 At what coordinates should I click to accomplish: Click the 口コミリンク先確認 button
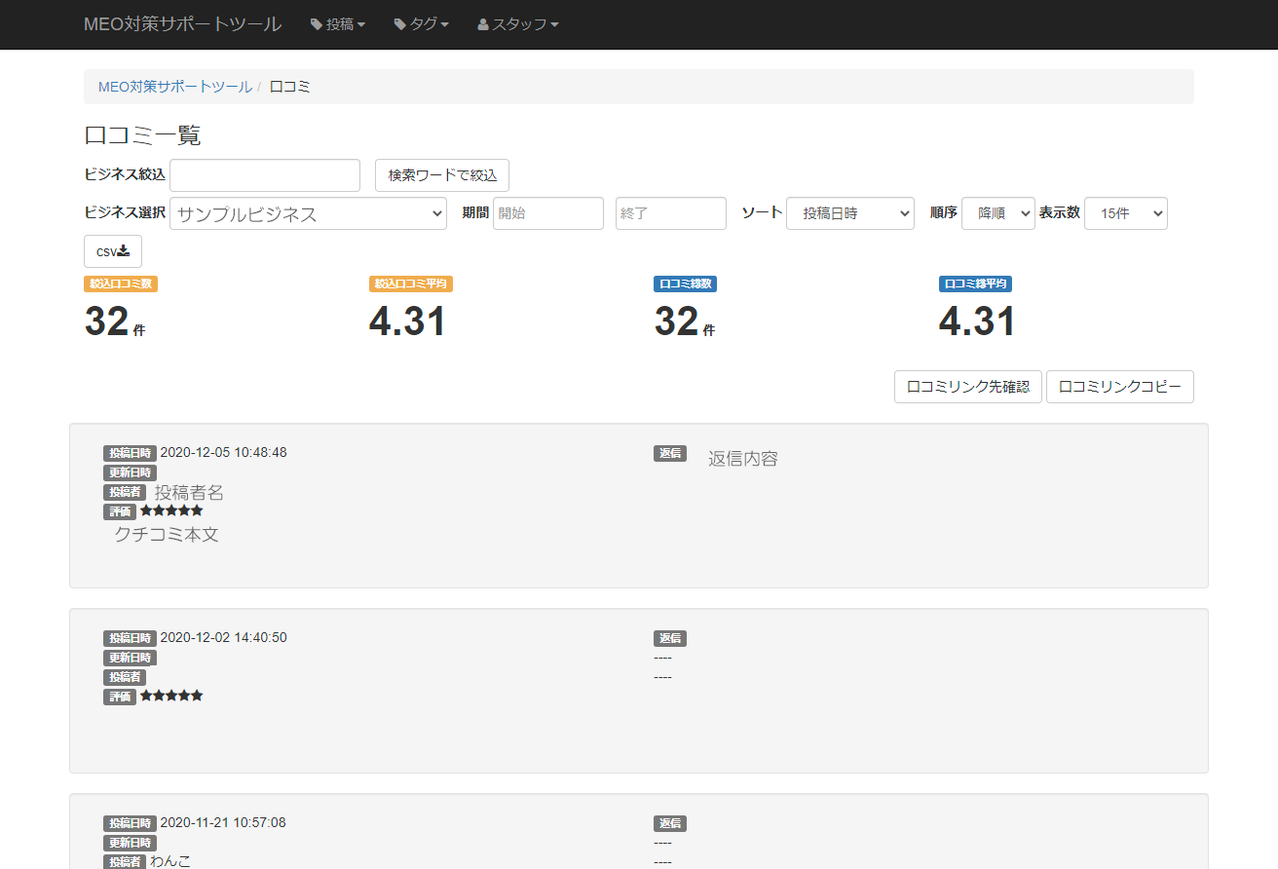coord(968,387)
